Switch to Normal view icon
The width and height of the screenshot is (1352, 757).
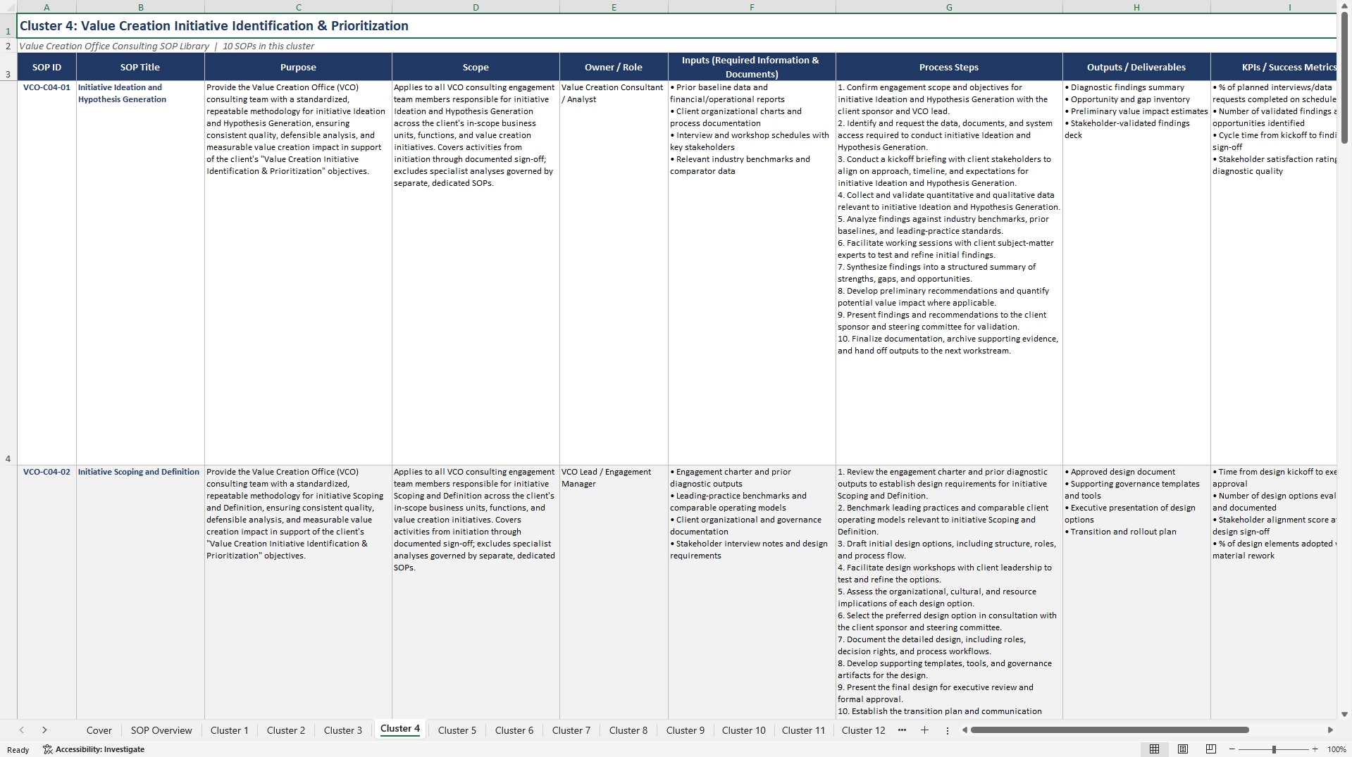pos(1154,749)
